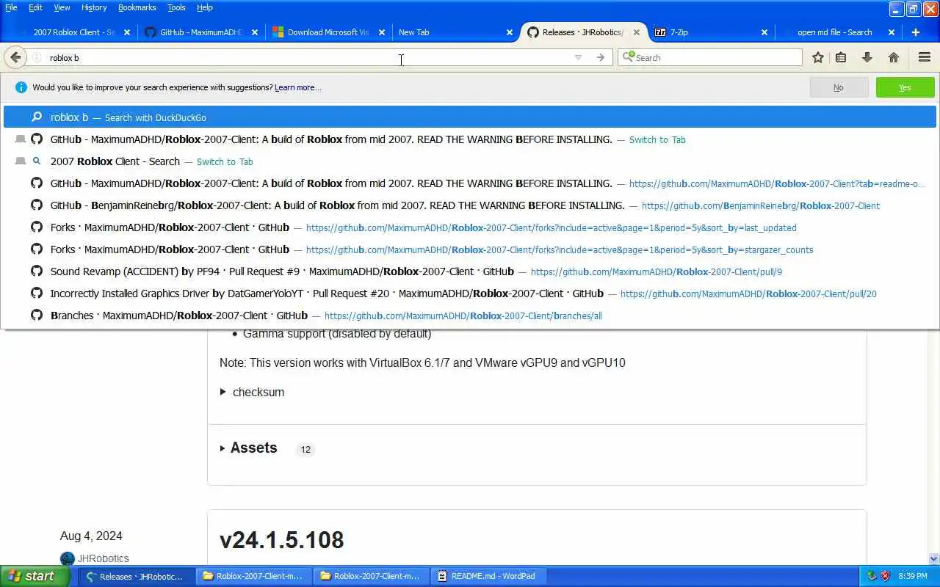Open the History menu
Image resolution: width=940 pixels, height=587 pixels.
94,7
